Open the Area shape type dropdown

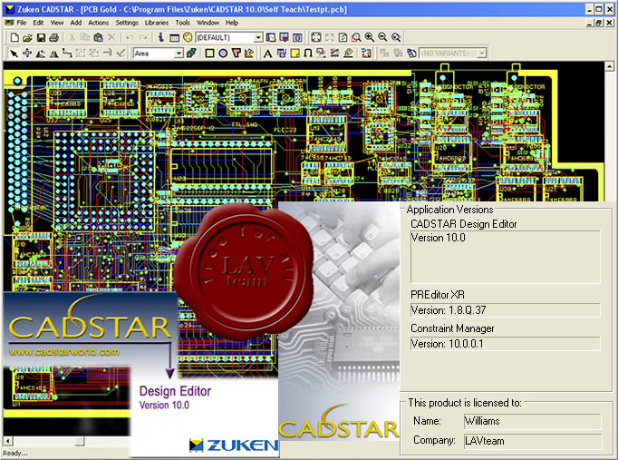tap(179, 53)
